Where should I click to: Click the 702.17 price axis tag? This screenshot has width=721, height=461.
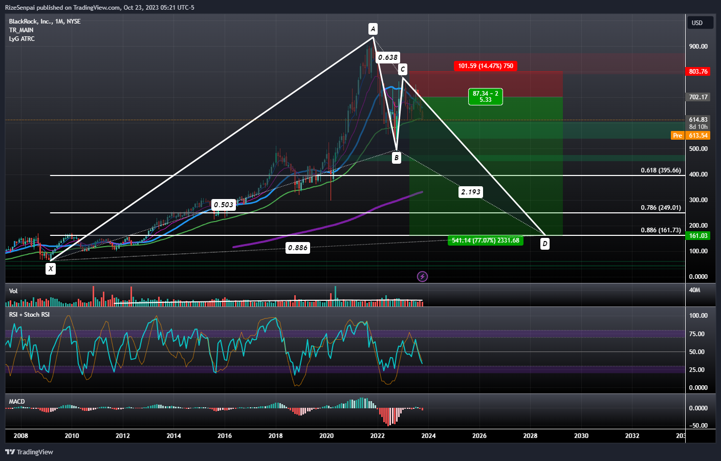pos(698,97)
